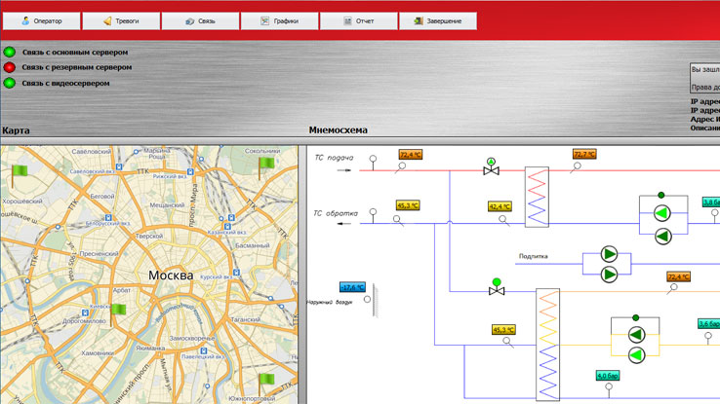Select green flag near Сокольники on map
The height and width of the screenshot is (404, 720).
click(x=266, y=166)
